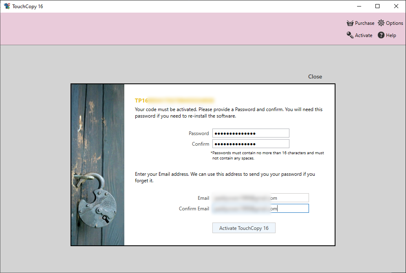This screenshot has height=273, width=406.
Task: Click the Purchase label in the toolbar
Action: point(364,23)
